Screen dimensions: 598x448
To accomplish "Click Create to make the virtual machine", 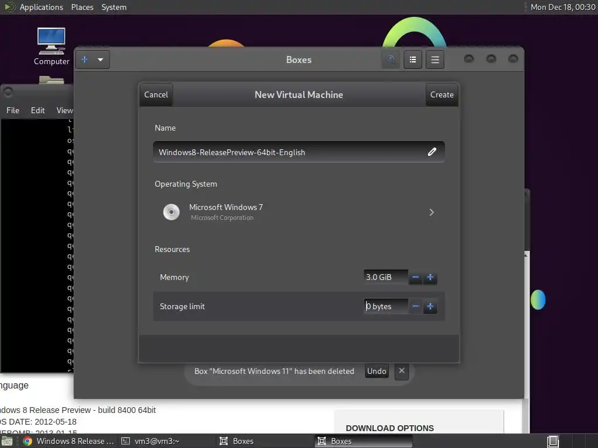I will pyautogui.click(x=441, y=94).
